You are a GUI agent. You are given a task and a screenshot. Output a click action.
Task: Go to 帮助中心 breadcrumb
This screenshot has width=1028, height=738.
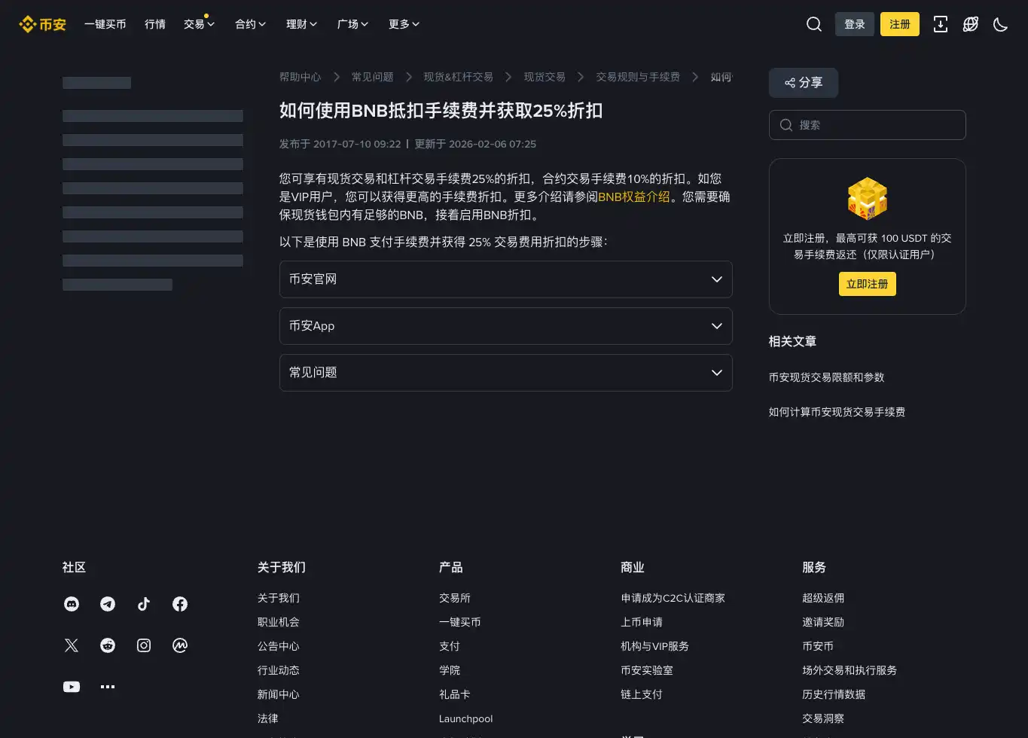pyautogui.click(x=300, y=77)
